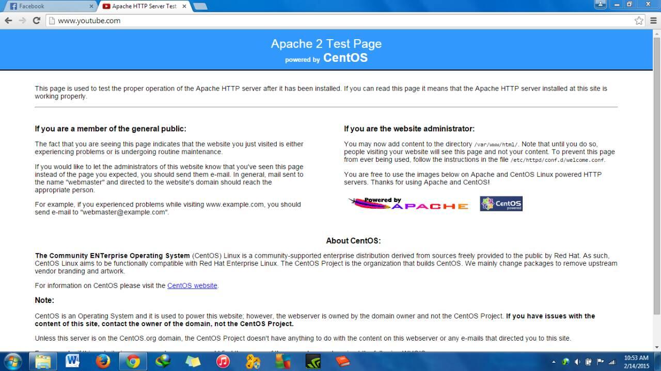Click the Note: heading

[x=44, y=300]
